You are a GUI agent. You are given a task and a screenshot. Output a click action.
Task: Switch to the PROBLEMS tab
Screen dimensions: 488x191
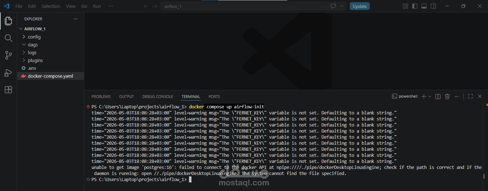point(101,97)
